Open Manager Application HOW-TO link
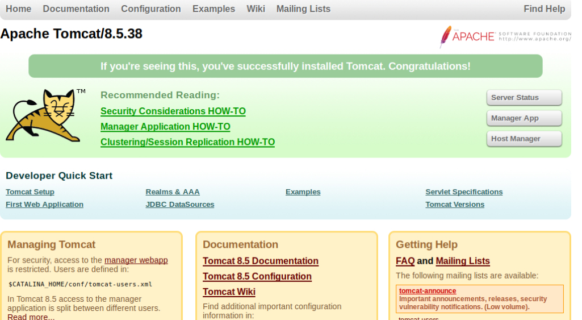This screenshot has width=582, height=320. tap(165, 127)
